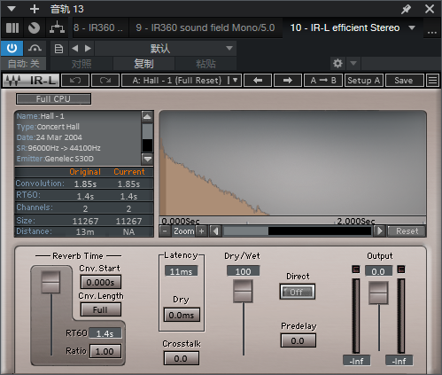Image resolution: width=442 pixels, height=375 pixels.
Task: Click the Waves IR-L logo
Action: coord(31,81)
